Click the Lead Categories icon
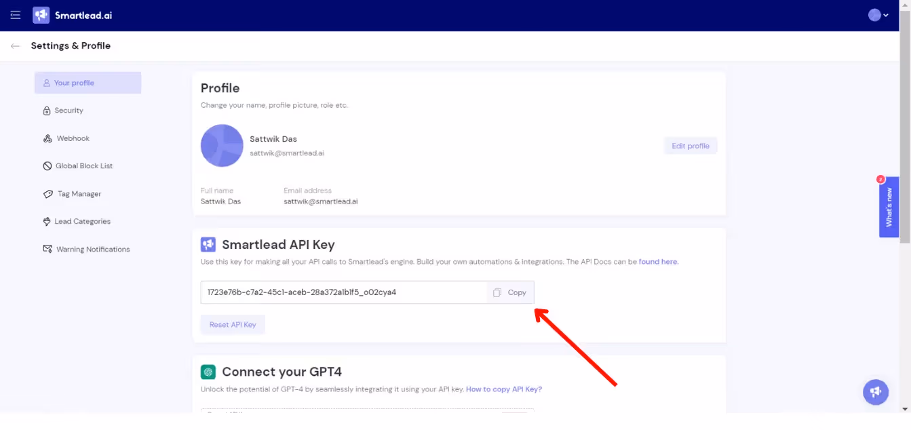911x430 pixels. point(47,222)
